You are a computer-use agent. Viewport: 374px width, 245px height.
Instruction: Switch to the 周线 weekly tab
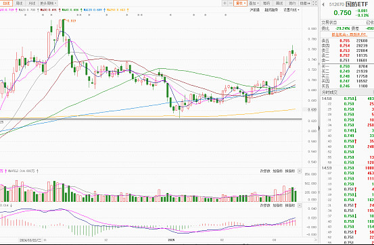[x=19, y=3]
